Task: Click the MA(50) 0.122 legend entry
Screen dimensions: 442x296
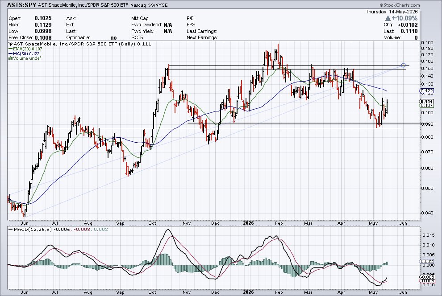Action: 24,53
